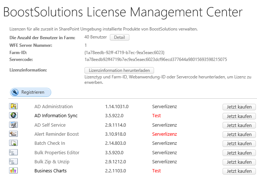Click the Bulk Zip & Unzip product icon
The image size is (257, 176).
click(x=13, y=161)
